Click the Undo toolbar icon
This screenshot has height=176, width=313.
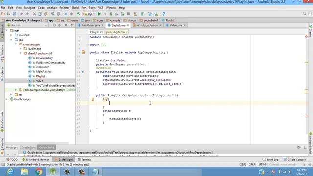22,14
